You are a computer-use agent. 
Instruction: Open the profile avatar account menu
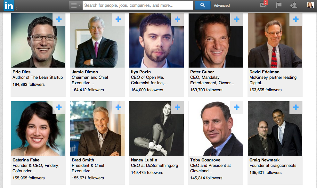(x=310, y=5)
